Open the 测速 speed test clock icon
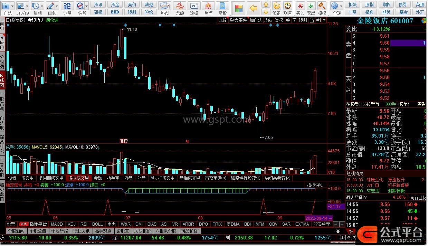Image resolution: width=428 pixels, height=246 pixels. 287,6
